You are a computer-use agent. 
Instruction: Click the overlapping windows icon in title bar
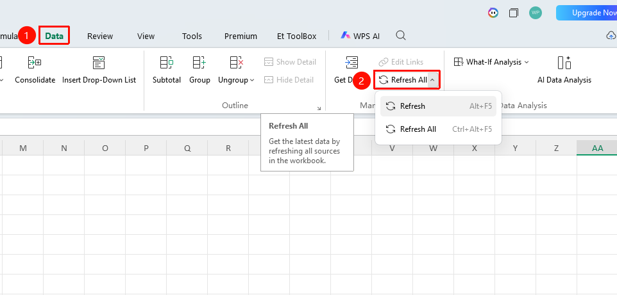tap(514, 13)
